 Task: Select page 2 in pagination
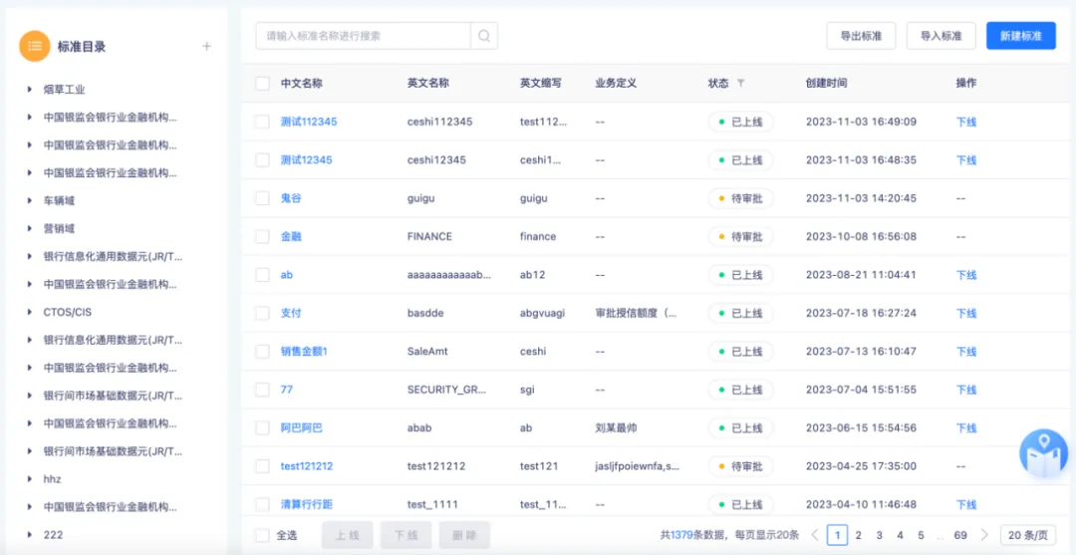click(858, 535)
